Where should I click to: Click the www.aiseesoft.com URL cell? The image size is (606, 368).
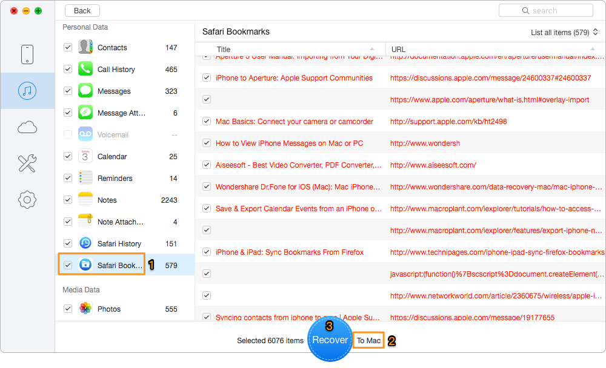[x=433, y=165]
